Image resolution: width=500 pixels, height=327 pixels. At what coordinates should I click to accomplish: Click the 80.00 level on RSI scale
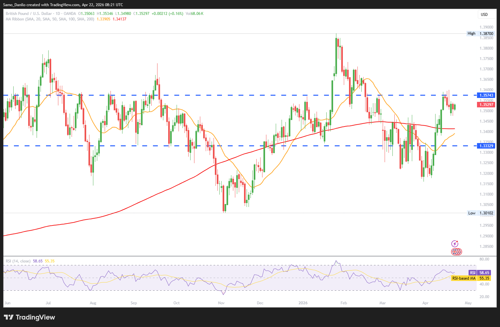click(484, 259)
